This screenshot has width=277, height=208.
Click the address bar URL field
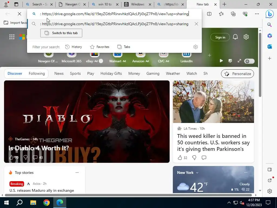tap(114, 14)
